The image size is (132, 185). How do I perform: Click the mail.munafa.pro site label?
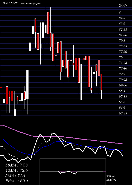point(30,3)
